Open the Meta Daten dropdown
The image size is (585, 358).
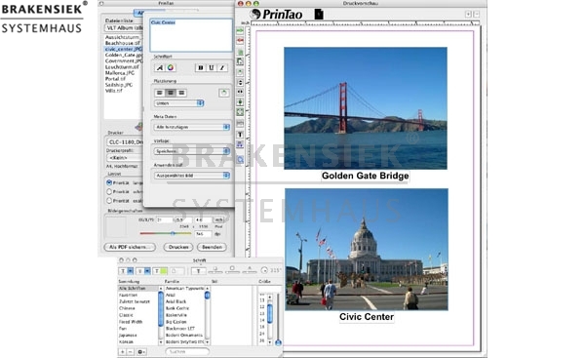click(x=191, y=127)
